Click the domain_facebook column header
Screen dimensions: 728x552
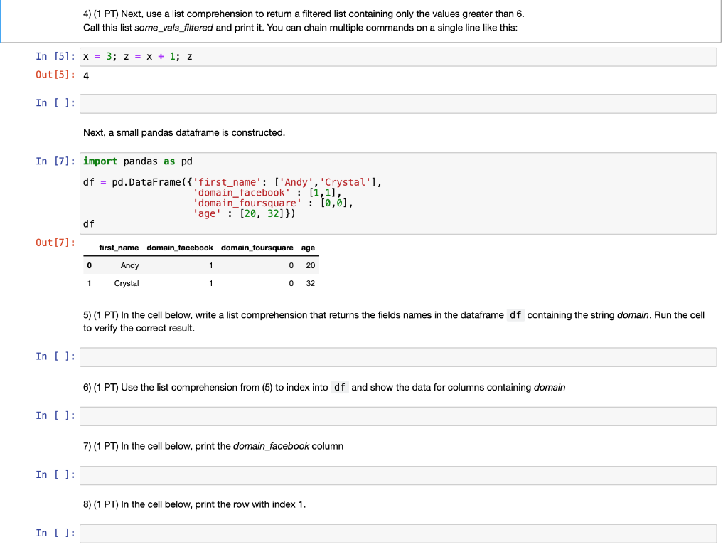[178, 248]
